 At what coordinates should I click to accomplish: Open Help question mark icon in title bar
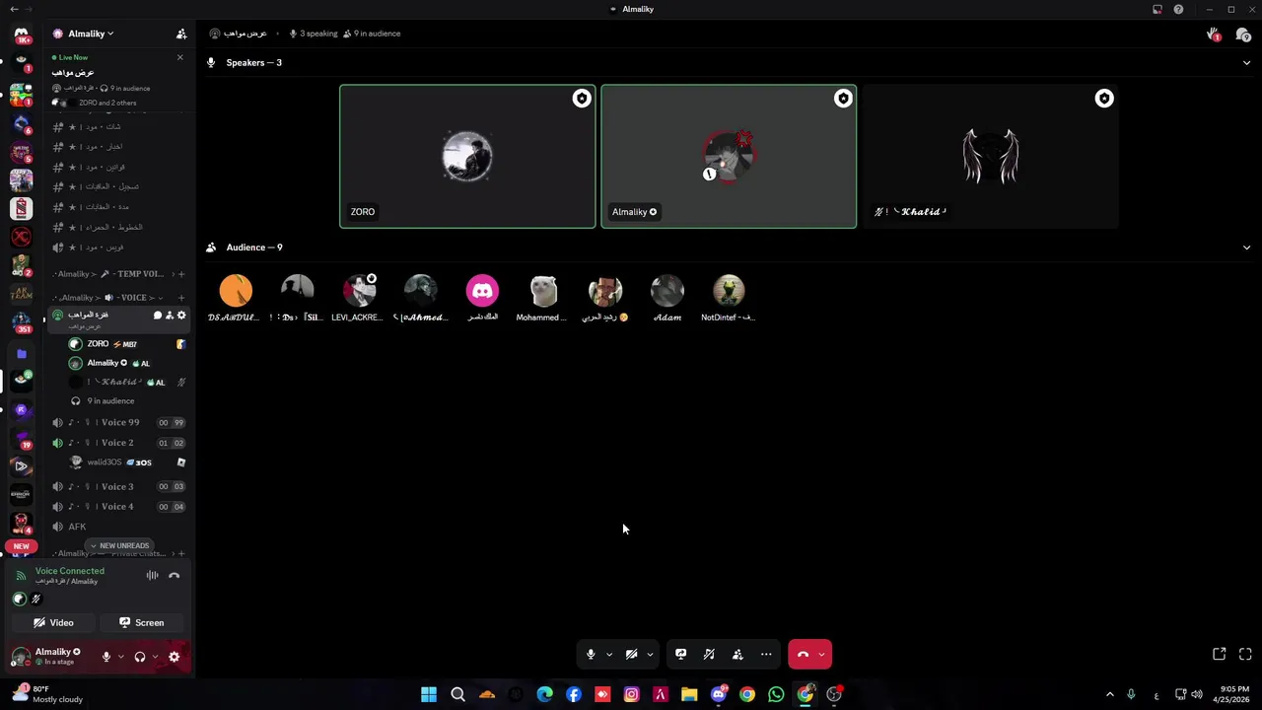(1178, 9)
